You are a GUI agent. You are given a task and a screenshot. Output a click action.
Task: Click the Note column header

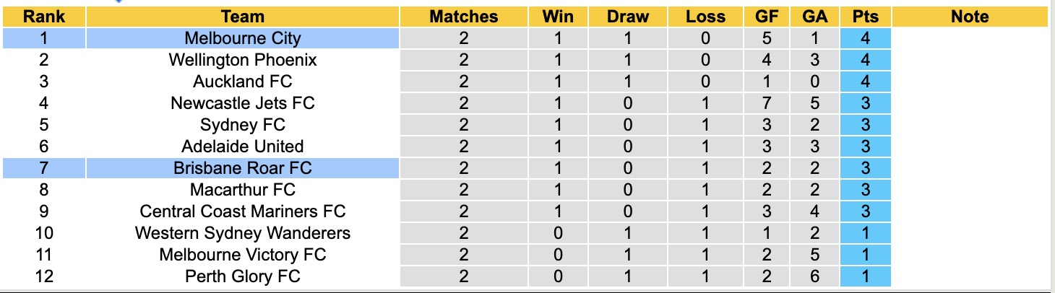(x=970, y=17)
